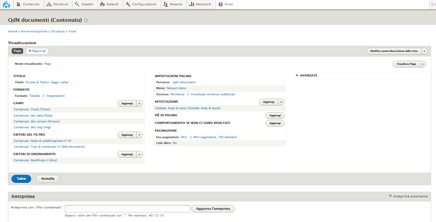Expand the AVANZATE section
This screenshot has width=436, height=222.
point(308,75)
